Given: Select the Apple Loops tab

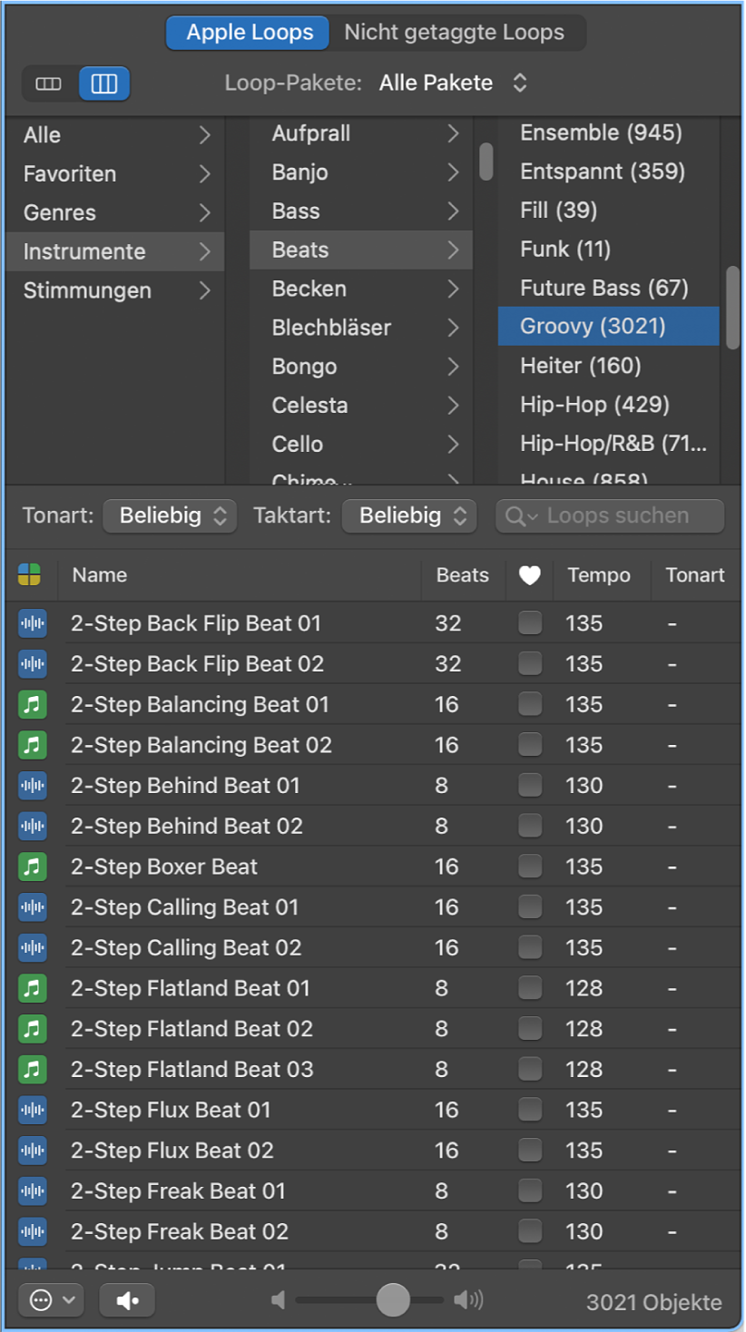Looking at the screenshot, I should [x=250, y=33].
